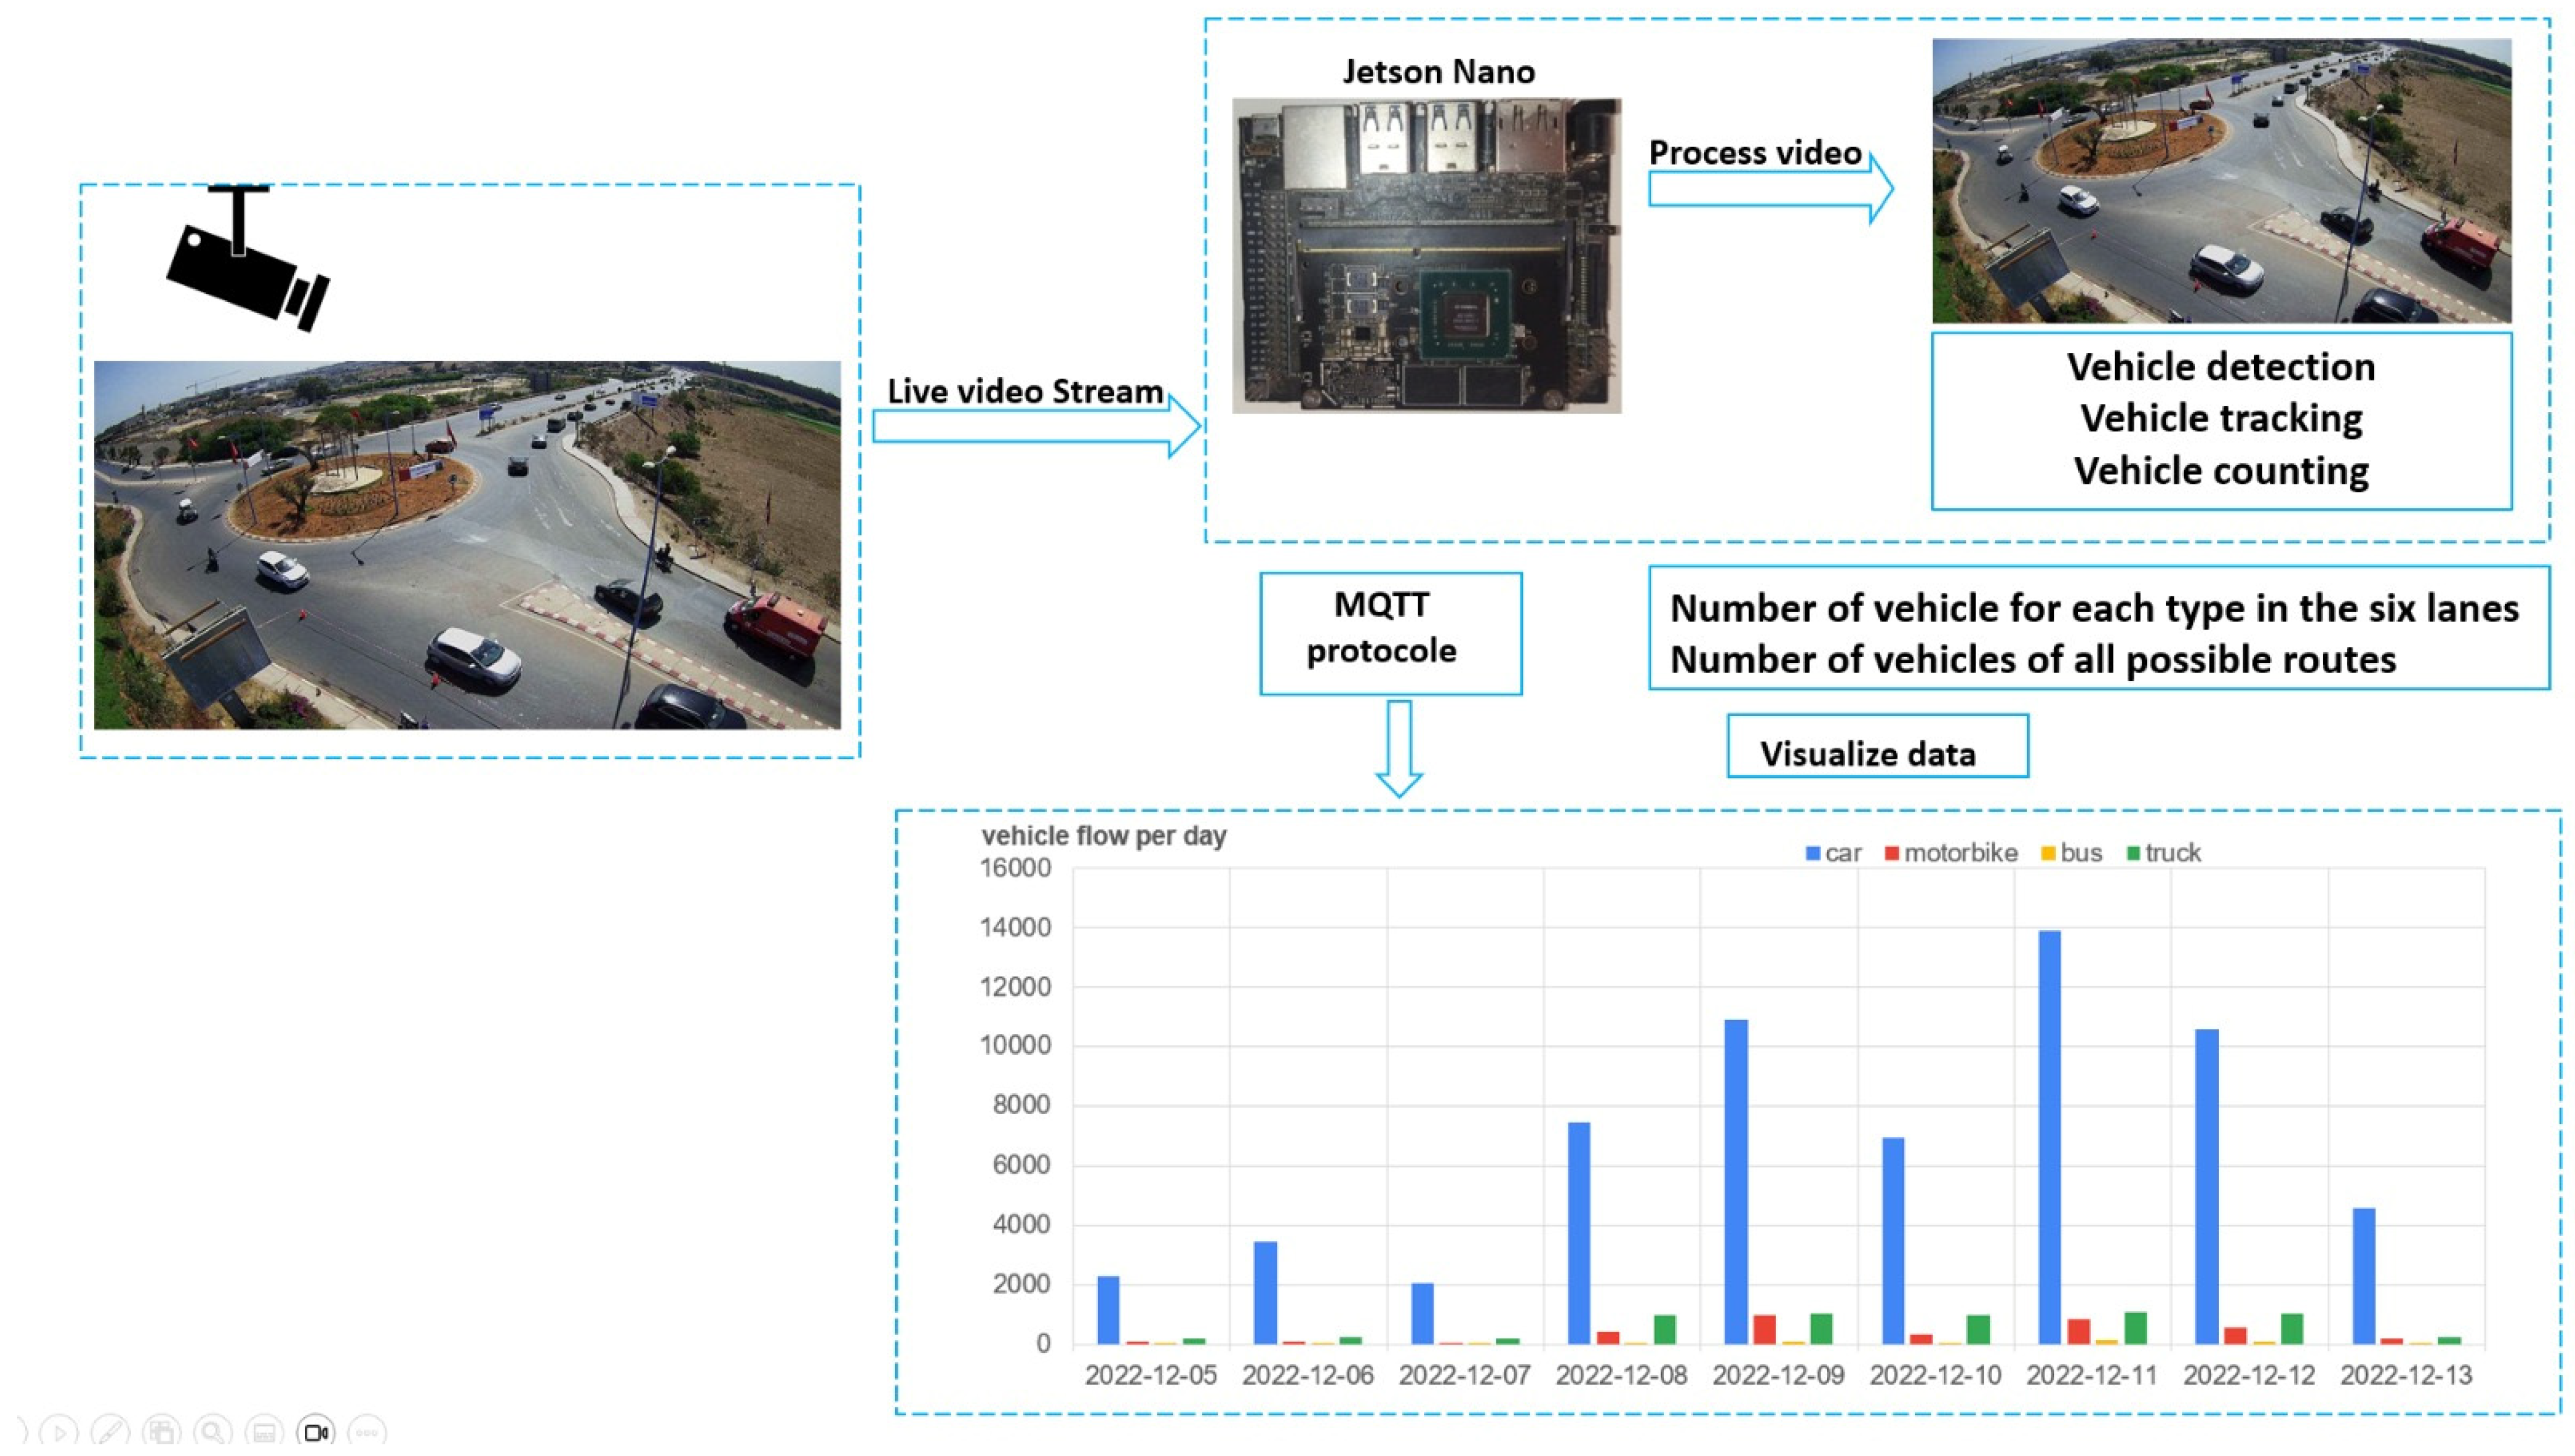Click the roundabout live video image

467,545
